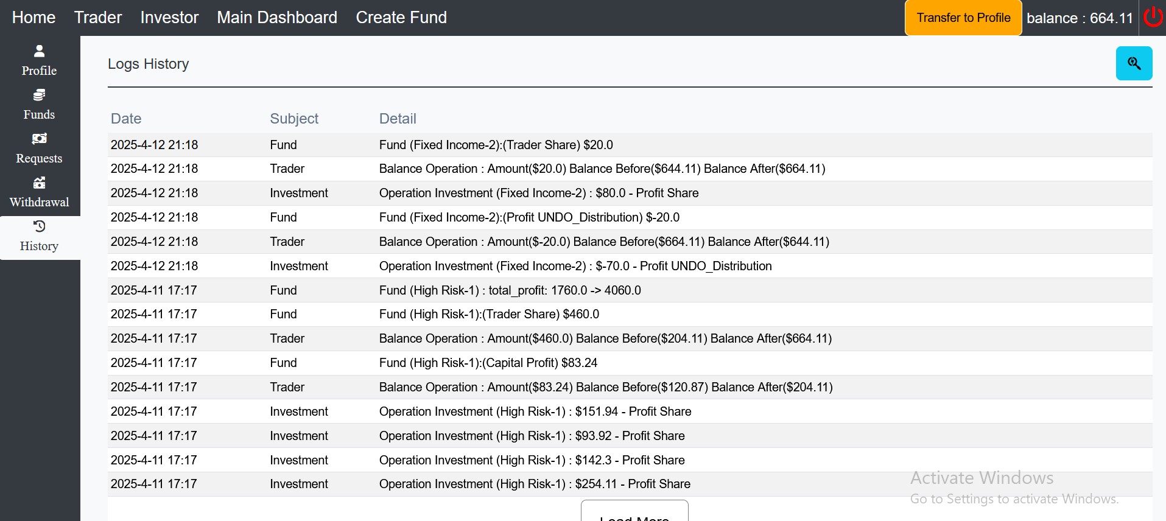This screenshot has height=521, width=1166.
Task: Click the $-70.0 Profit UNDO_Distribution investment detail
Action: point(575,266)
